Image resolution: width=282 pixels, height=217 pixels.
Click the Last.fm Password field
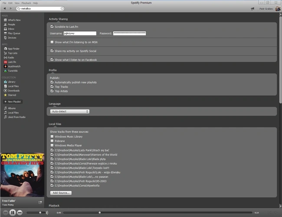129,33
